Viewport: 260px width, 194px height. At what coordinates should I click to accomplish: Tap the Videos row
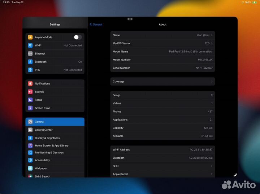click(x=162, y=103)
